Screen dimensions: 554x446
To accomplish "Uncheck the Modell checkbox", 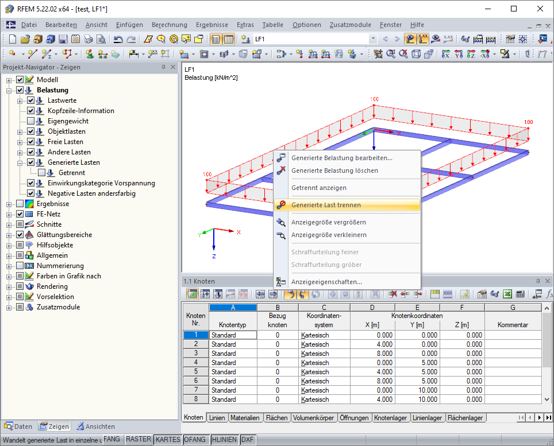I will (20, 80).
